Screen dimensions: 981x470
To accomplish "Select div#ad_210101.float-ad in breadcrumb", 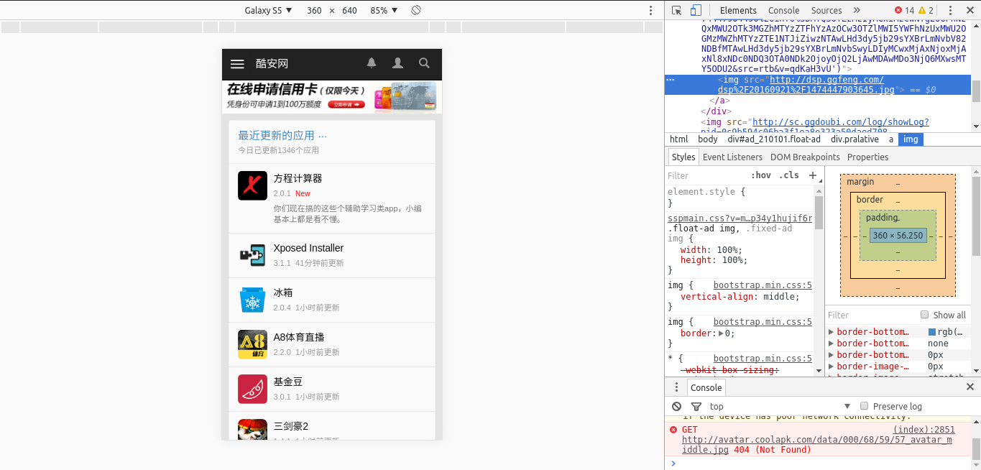I will click(774, 139).
